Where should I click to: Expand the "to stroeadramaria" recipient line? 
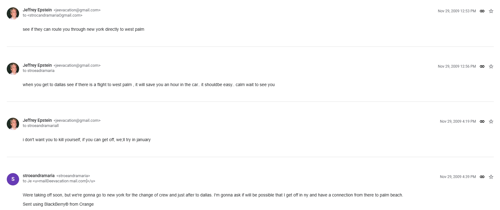[38, 71]
